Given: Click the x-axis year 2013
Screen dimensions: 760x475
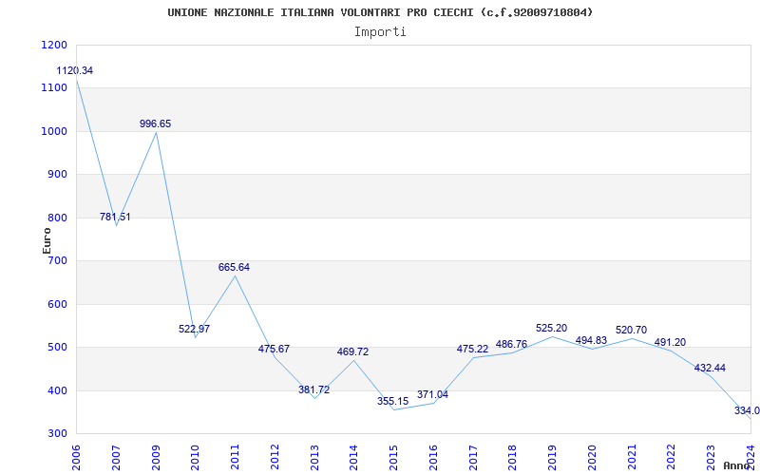Looking at the screenshot, I should click(314, 458).
